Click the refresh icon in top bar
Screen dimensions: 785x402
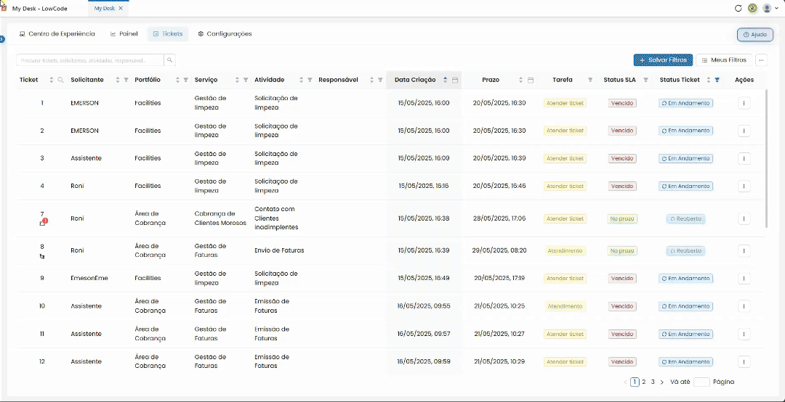click(738, 8)
